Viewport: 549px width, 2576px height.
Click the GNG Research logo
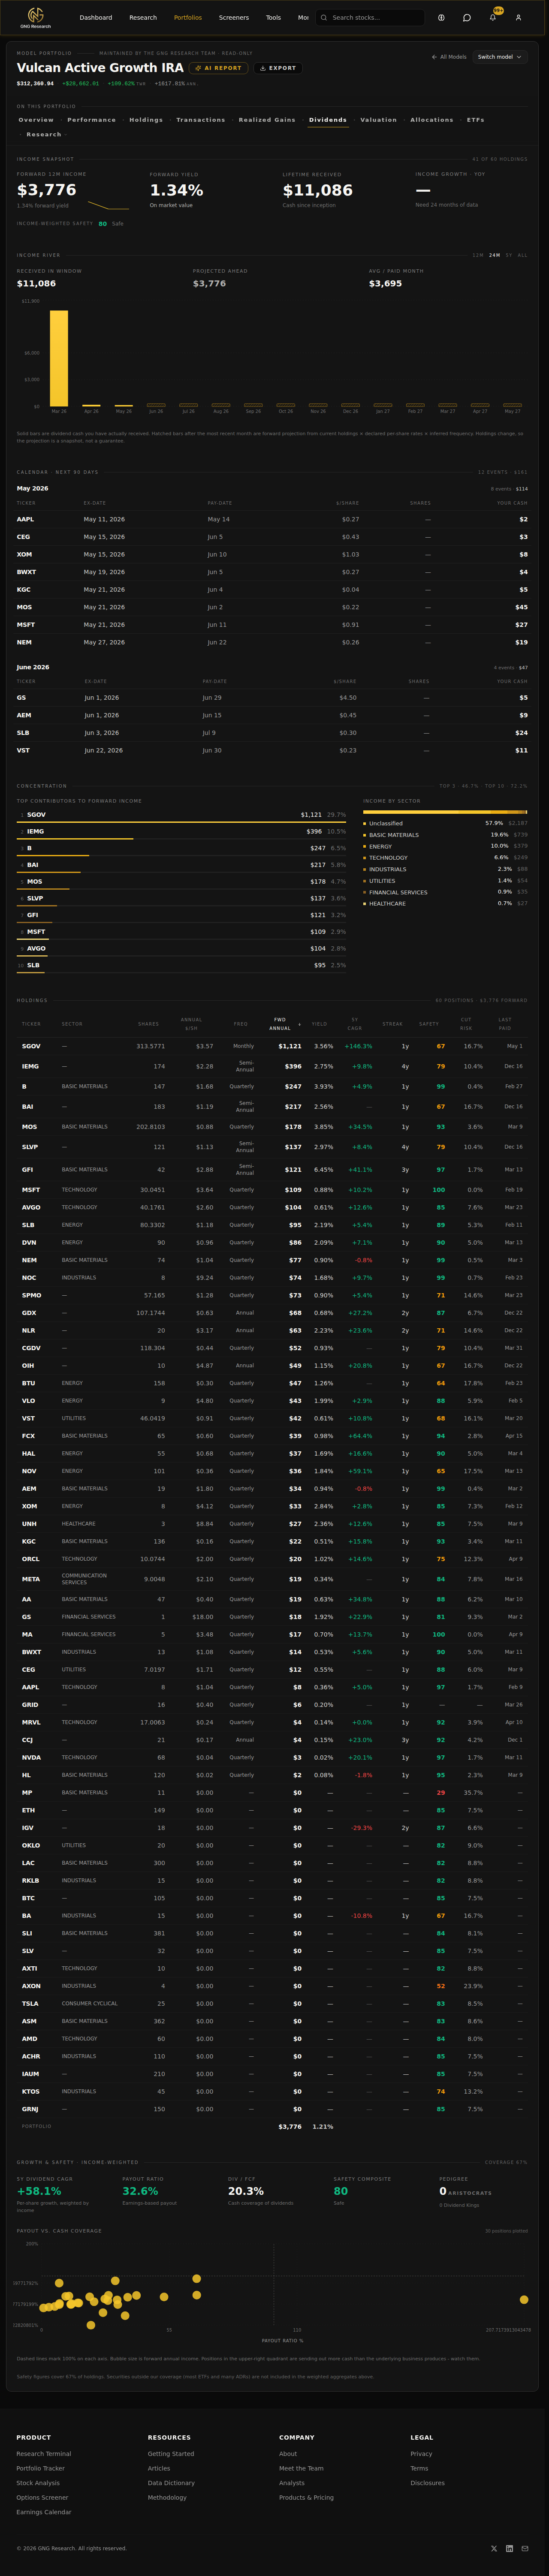coord(35,17)
